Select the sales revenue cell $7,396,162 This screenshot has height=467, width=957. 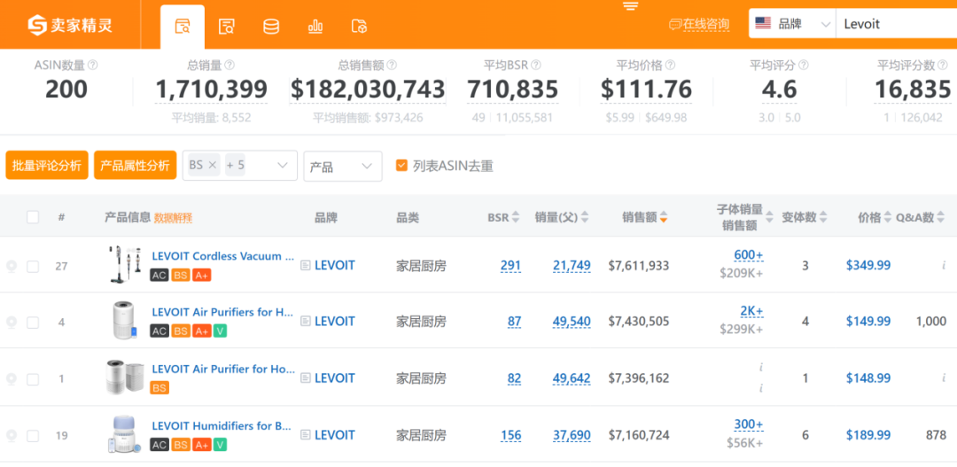point(638,378)
